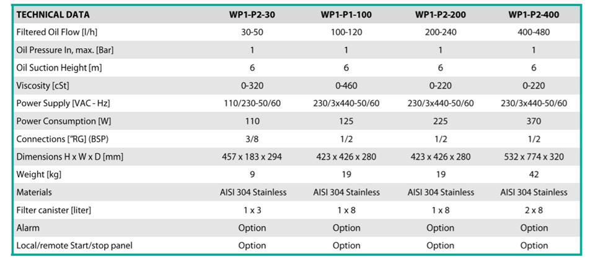Click the 532 x 774 x 320 dimensions cell

pos(534,156)
